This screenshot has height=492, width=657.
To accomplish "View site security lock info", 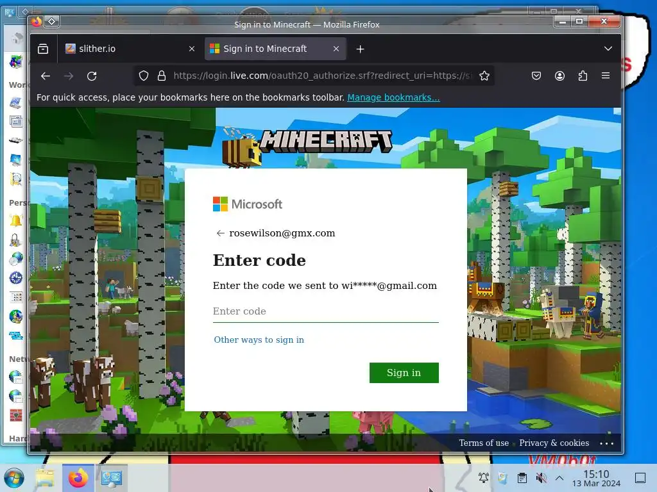I will tap(162, 76).
